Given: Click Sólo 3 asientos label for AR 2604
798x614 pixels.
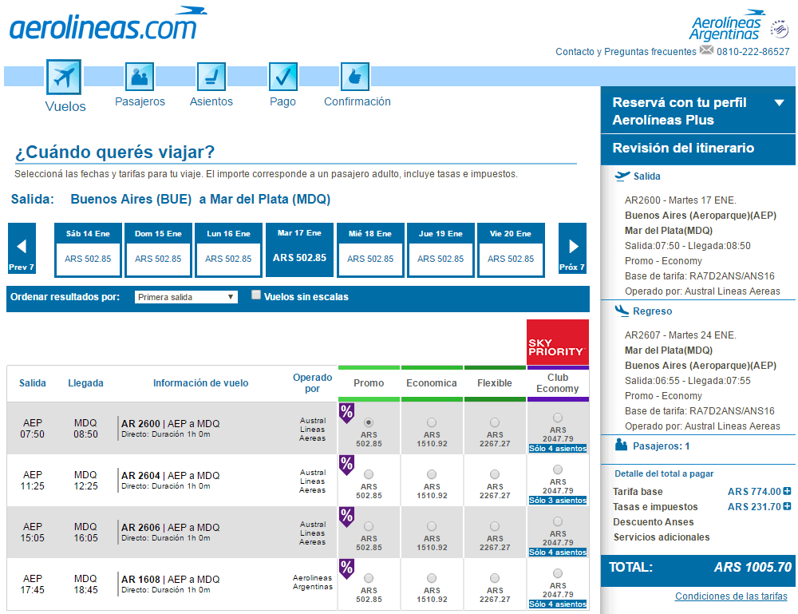Looking at the screenshot, I should click(x=557, y=501).
